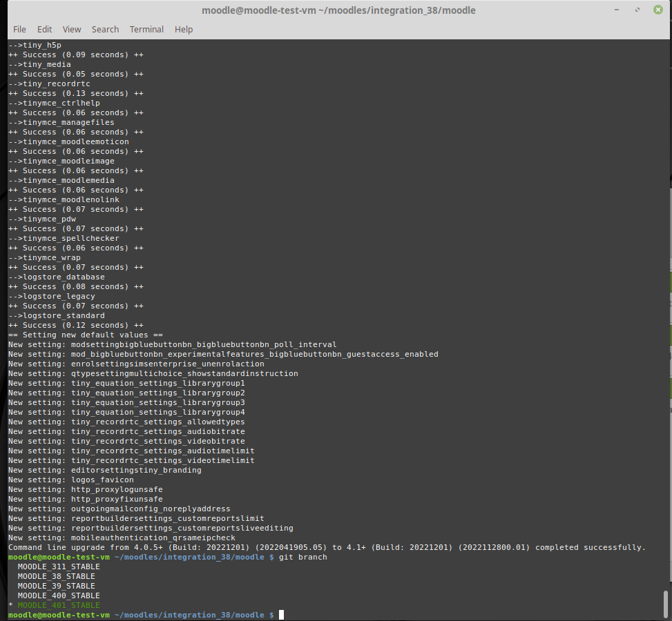This screenshot has width=672, height=621.
Task: Click 'New setting: http_proxyfixunsafe' line
Action: (85, 499)
